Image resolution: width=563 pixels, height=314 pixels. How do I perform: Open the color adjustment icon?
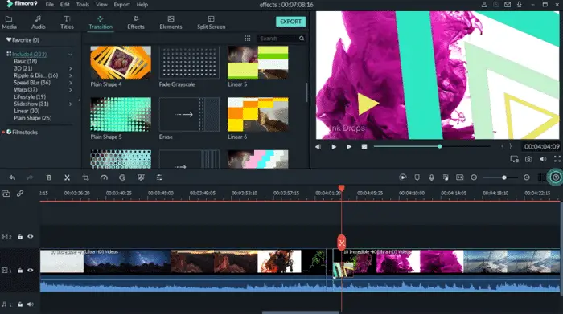coord(122,177)
